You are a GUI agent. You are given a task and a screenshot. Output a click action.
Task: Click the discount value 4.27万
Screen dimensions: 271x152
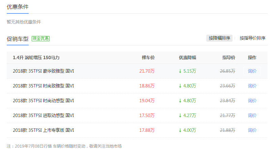pyautogui.click(x=189, y=115)
